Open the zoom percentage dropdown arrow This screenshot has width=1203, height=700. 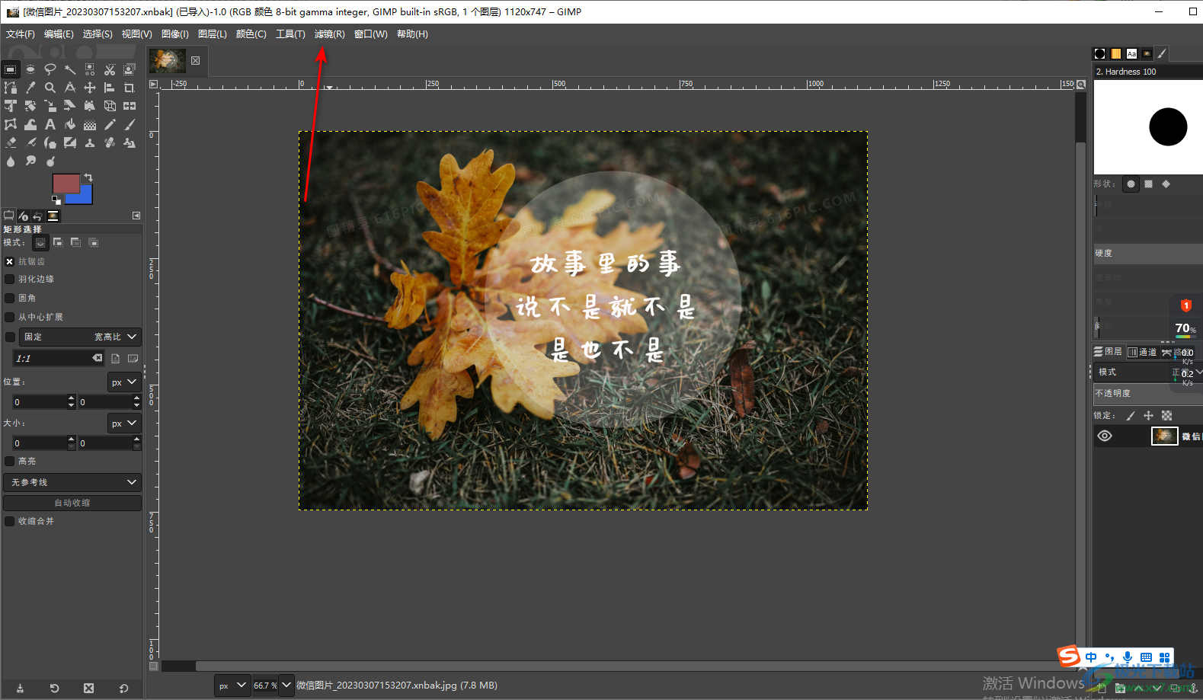(x=286, y=686)
